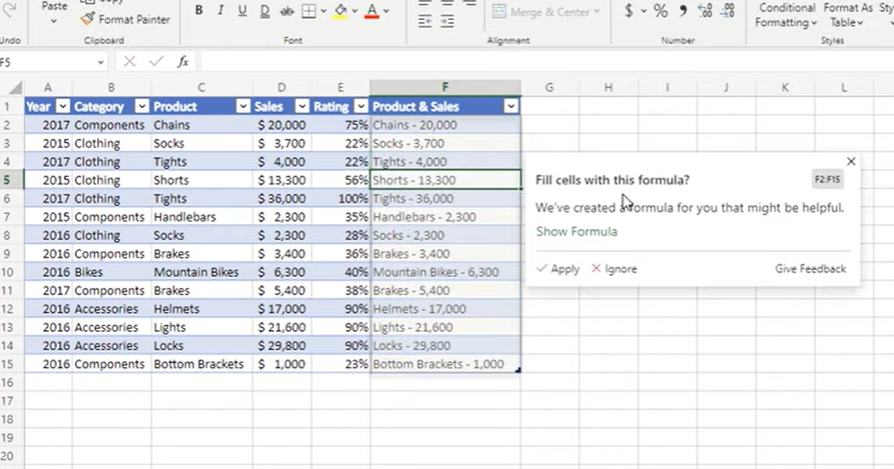
Task: Open font color dropdown arrow
Action: coord(386,11)
